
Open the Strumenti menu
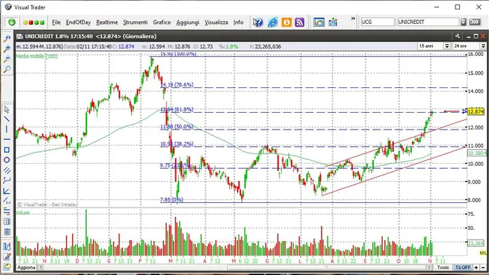tap(135, 22)
